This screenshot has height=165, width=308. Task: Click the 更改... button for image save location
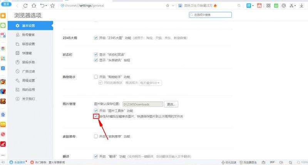coord(171,104)
